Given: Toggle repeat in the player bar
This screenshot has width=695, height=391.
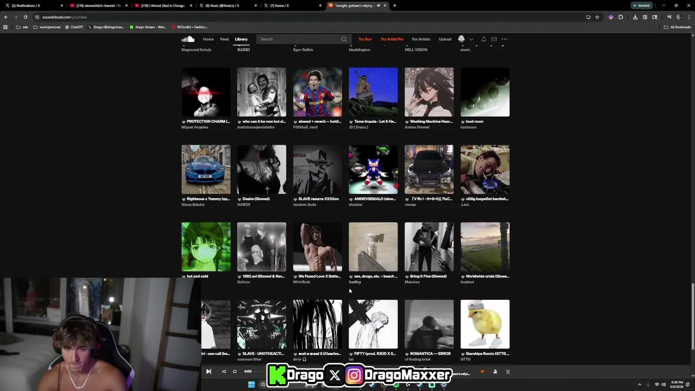Looking at the screenshot, I should click(235, 371).
